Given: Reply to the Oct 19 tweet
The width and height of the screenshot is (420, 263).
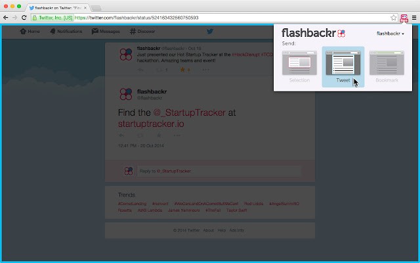Looking at the screenshot, I should point(140,70).
